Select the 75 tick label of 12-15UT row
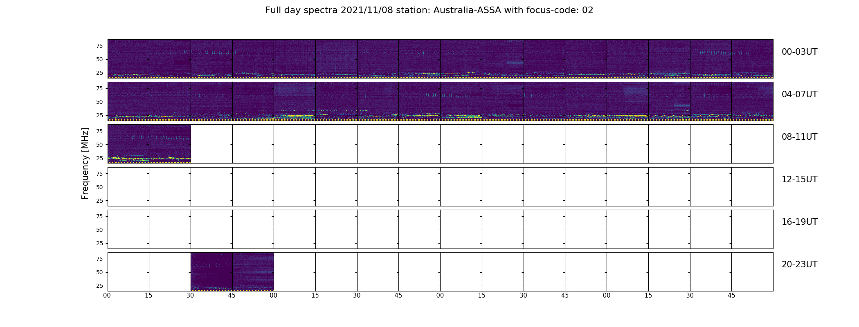The image size is (859, 327). pos(99,174)
